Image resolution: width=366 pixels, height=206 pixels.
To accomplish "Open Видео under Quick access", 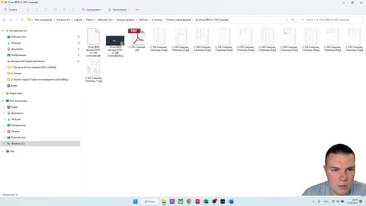I will (x=14, y=86).
